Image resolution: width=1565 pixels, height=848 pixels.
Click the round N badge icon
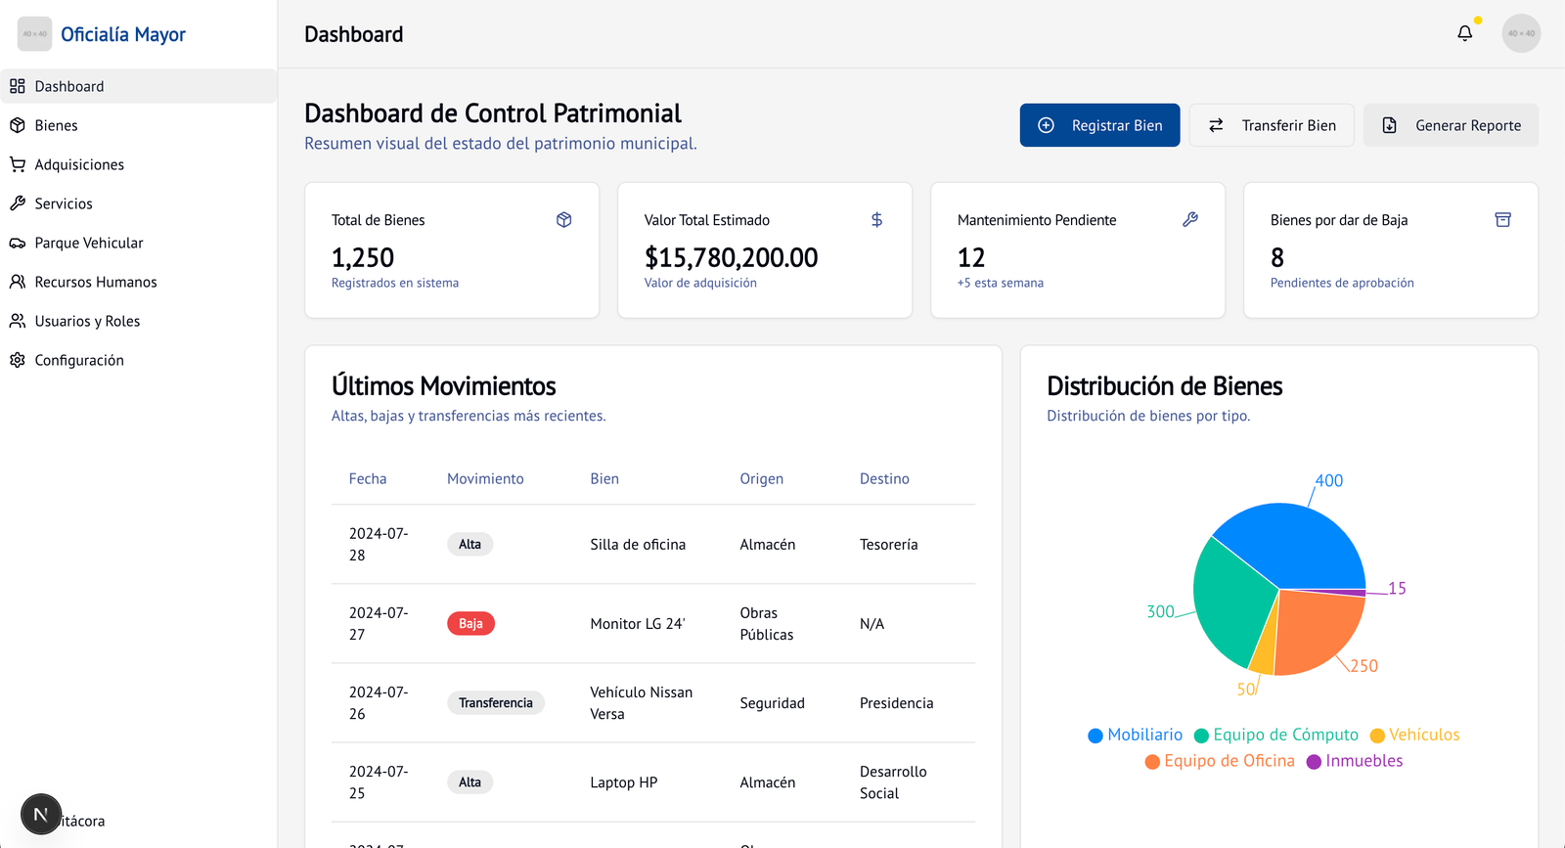pos(41,814)
